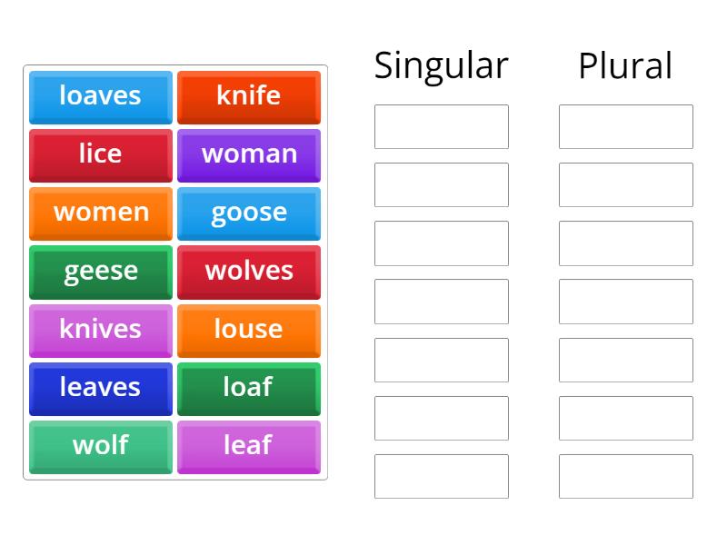The image size is (727, 545).
Task: Select the orange 'louse' tile
Action: tap(249, 330)
